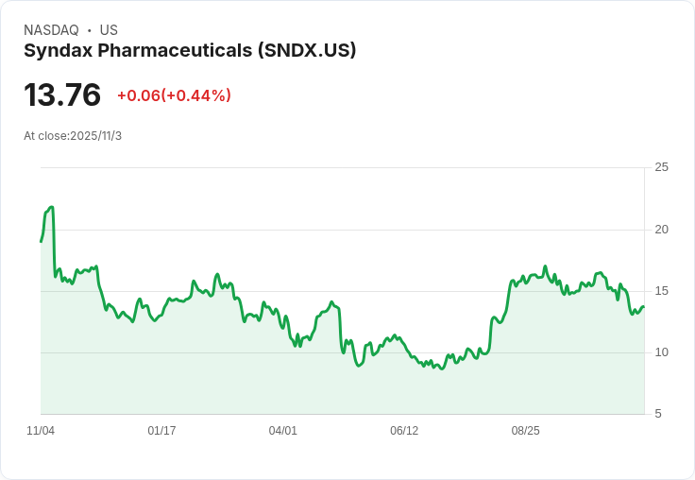Select the 08/25 x-axis date label
Screen dimensions: 695x480
[x=525, y=431]
